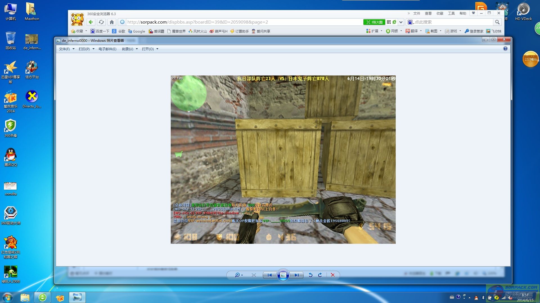Click the previous image button
Screen dimensions: 540x303
click(x=269, y=275)
